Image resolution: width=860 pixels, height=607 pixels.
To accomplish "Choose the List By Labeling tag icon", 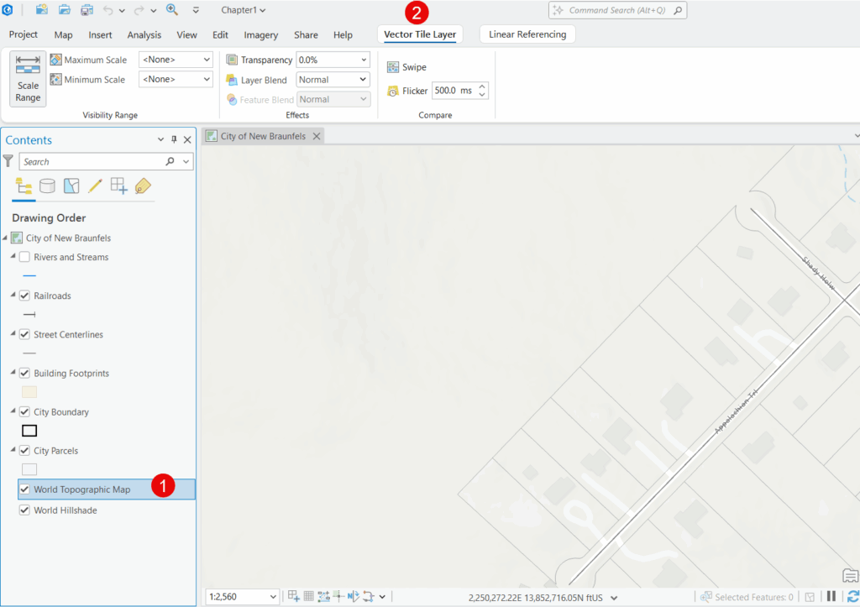I will 143,186.
